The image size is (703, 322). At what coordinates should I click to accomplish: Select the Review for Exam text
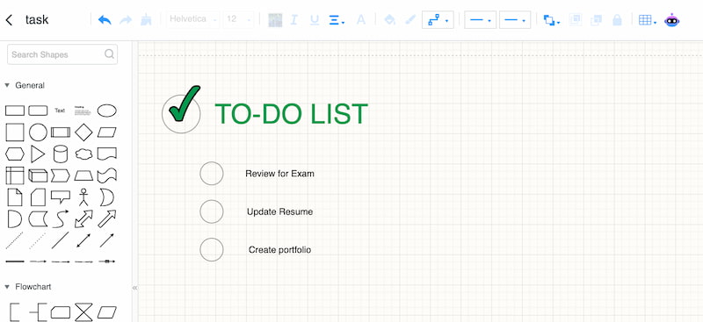(x=279, y=174)
